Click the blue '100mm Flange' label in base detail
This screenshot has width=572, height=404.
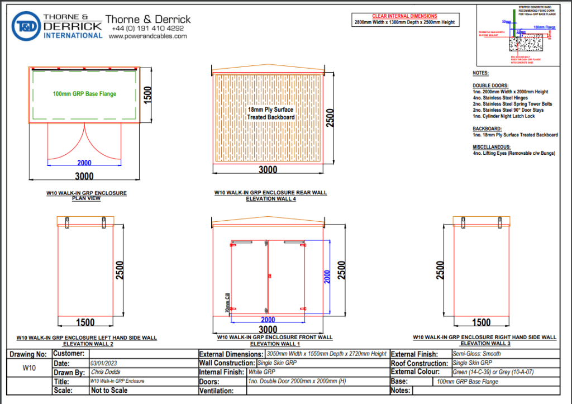pos(544,27)
